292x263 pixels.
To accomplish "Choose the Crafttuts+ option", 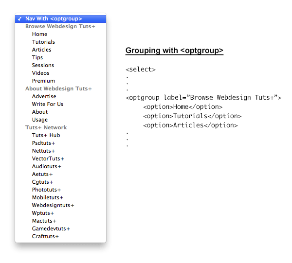I will 60,236.
